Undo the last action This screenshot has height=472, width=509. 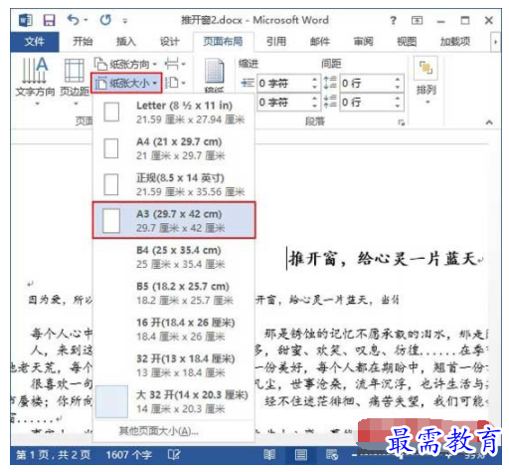coord(74,20)
